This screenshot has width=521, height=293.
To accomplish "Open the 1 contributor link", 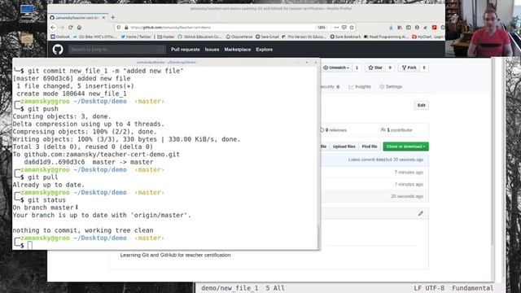I will click(396, 130).
